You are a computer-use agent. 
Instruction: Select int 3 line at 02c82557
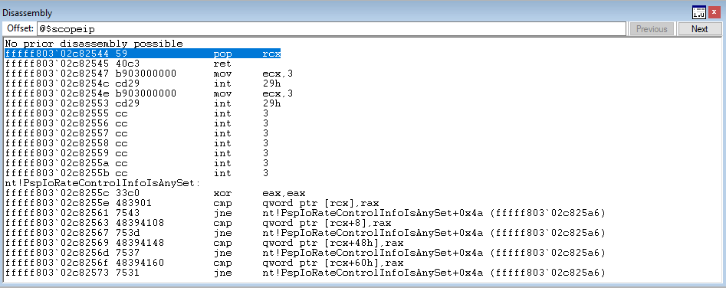pos(136,133)
